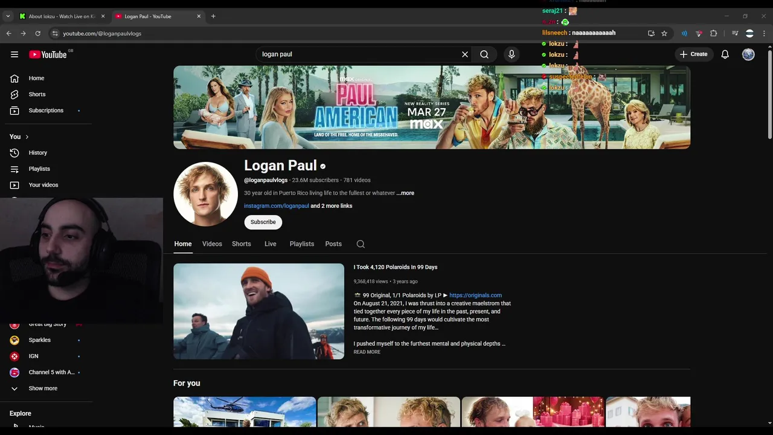Click the Paul American channel banner

point(432,107)
